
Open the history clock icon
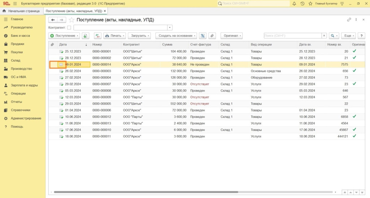tap(302, 3)
